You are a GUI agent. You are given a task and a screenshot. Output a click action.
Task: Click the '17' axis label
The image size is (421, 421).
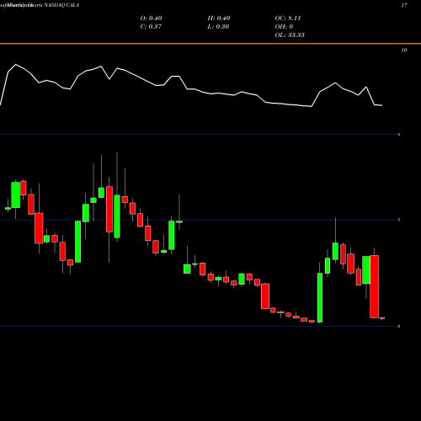404,5
